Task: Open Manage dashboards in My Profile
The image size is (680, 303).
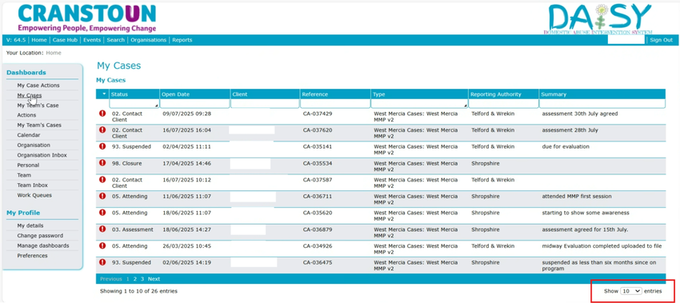Action: [43, 245]
